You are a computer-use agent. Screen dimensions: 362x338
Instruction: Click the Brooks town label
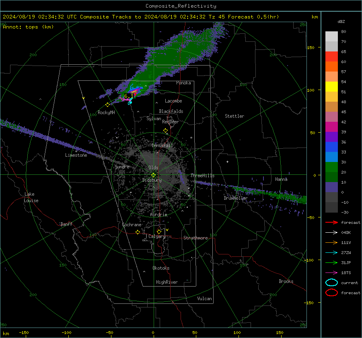click(286, 281)
